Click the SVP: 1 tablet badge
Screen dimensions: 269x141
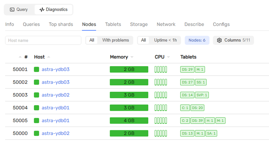(202, 95)
